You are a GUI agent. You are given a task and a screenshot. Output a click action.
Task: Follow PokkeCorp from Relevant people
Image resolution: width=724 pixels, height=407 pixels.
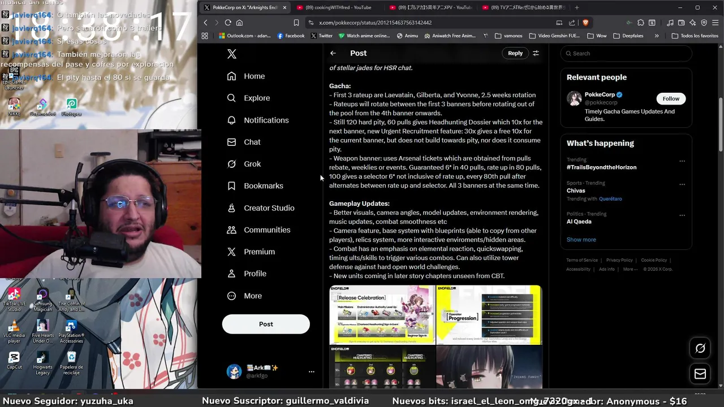click(x=671, y=98)
